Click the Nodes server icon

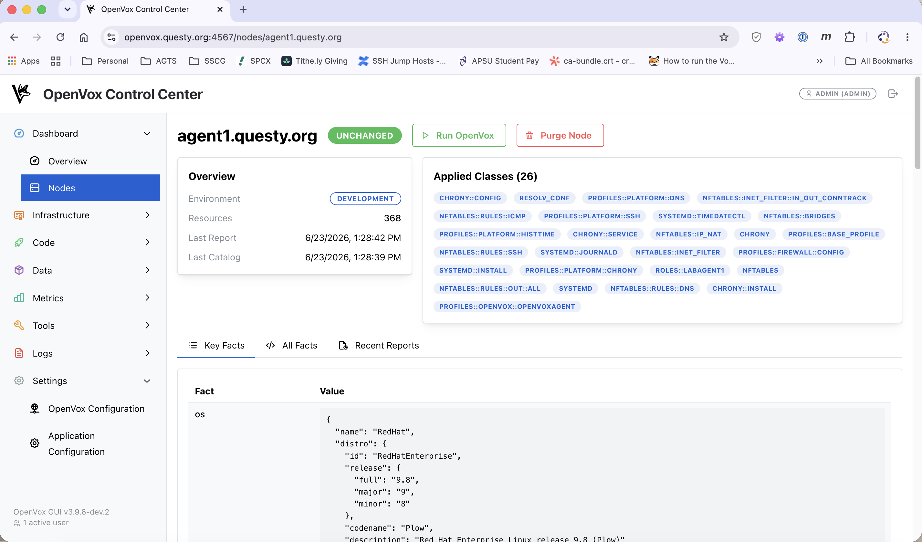click(x=35, y=188)
